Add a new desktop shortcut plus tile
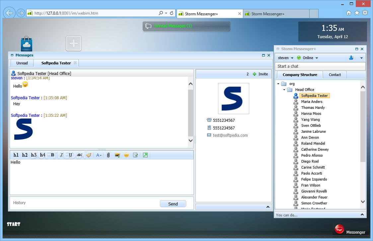 click(74, 43)
